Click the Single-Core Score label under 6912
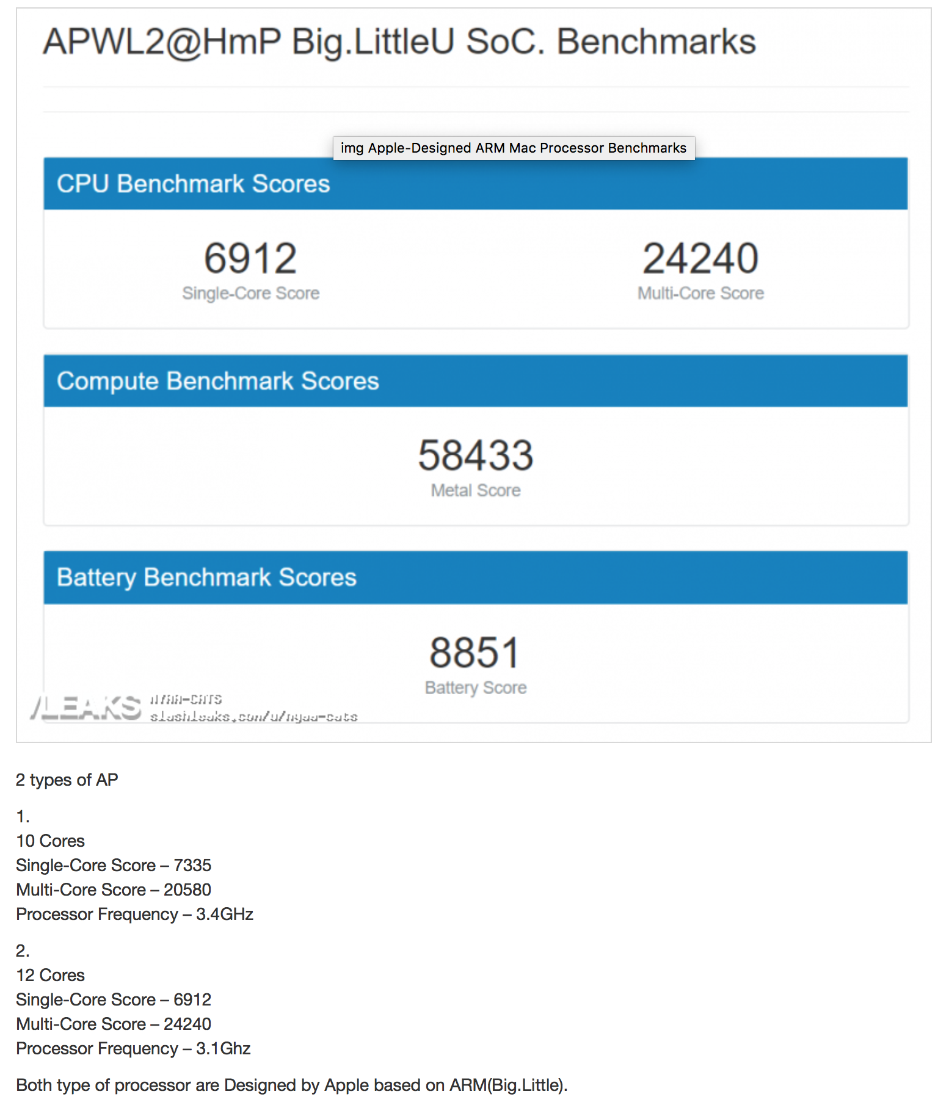949x1116 pixels. click(x=250, y=294)
